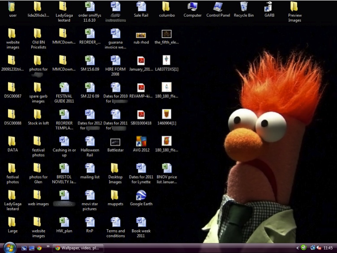
Task: Select the HIRE FORM 2008 document
Action: (x=116, y=66)
